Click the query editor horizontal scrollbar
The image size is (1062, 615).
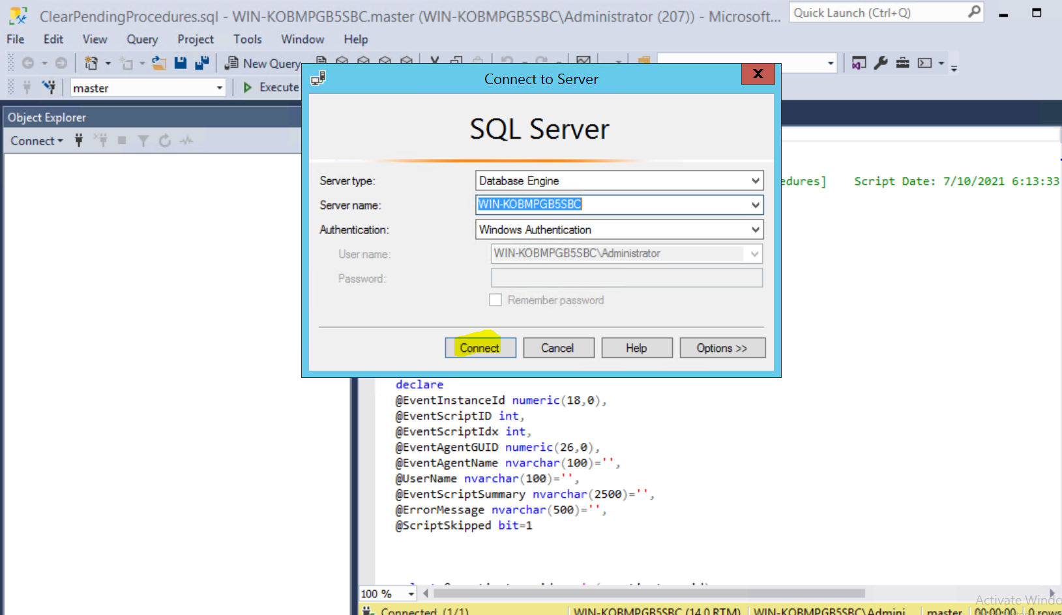point(649,594)
